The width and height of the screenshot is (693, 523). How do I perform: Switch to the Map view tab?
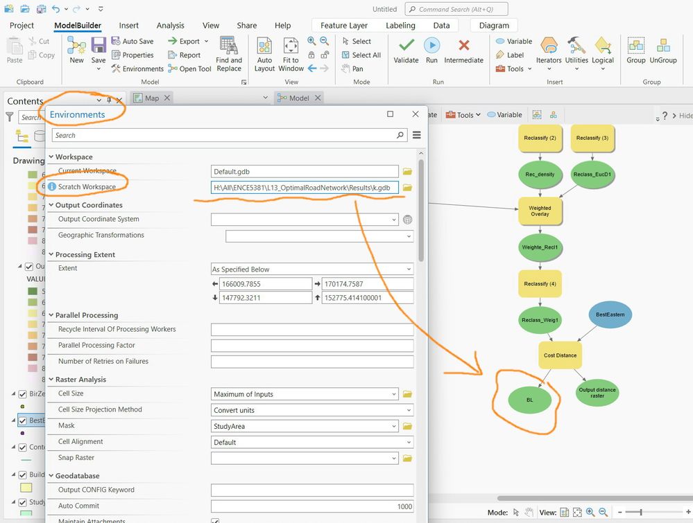[x=152, y=98]
